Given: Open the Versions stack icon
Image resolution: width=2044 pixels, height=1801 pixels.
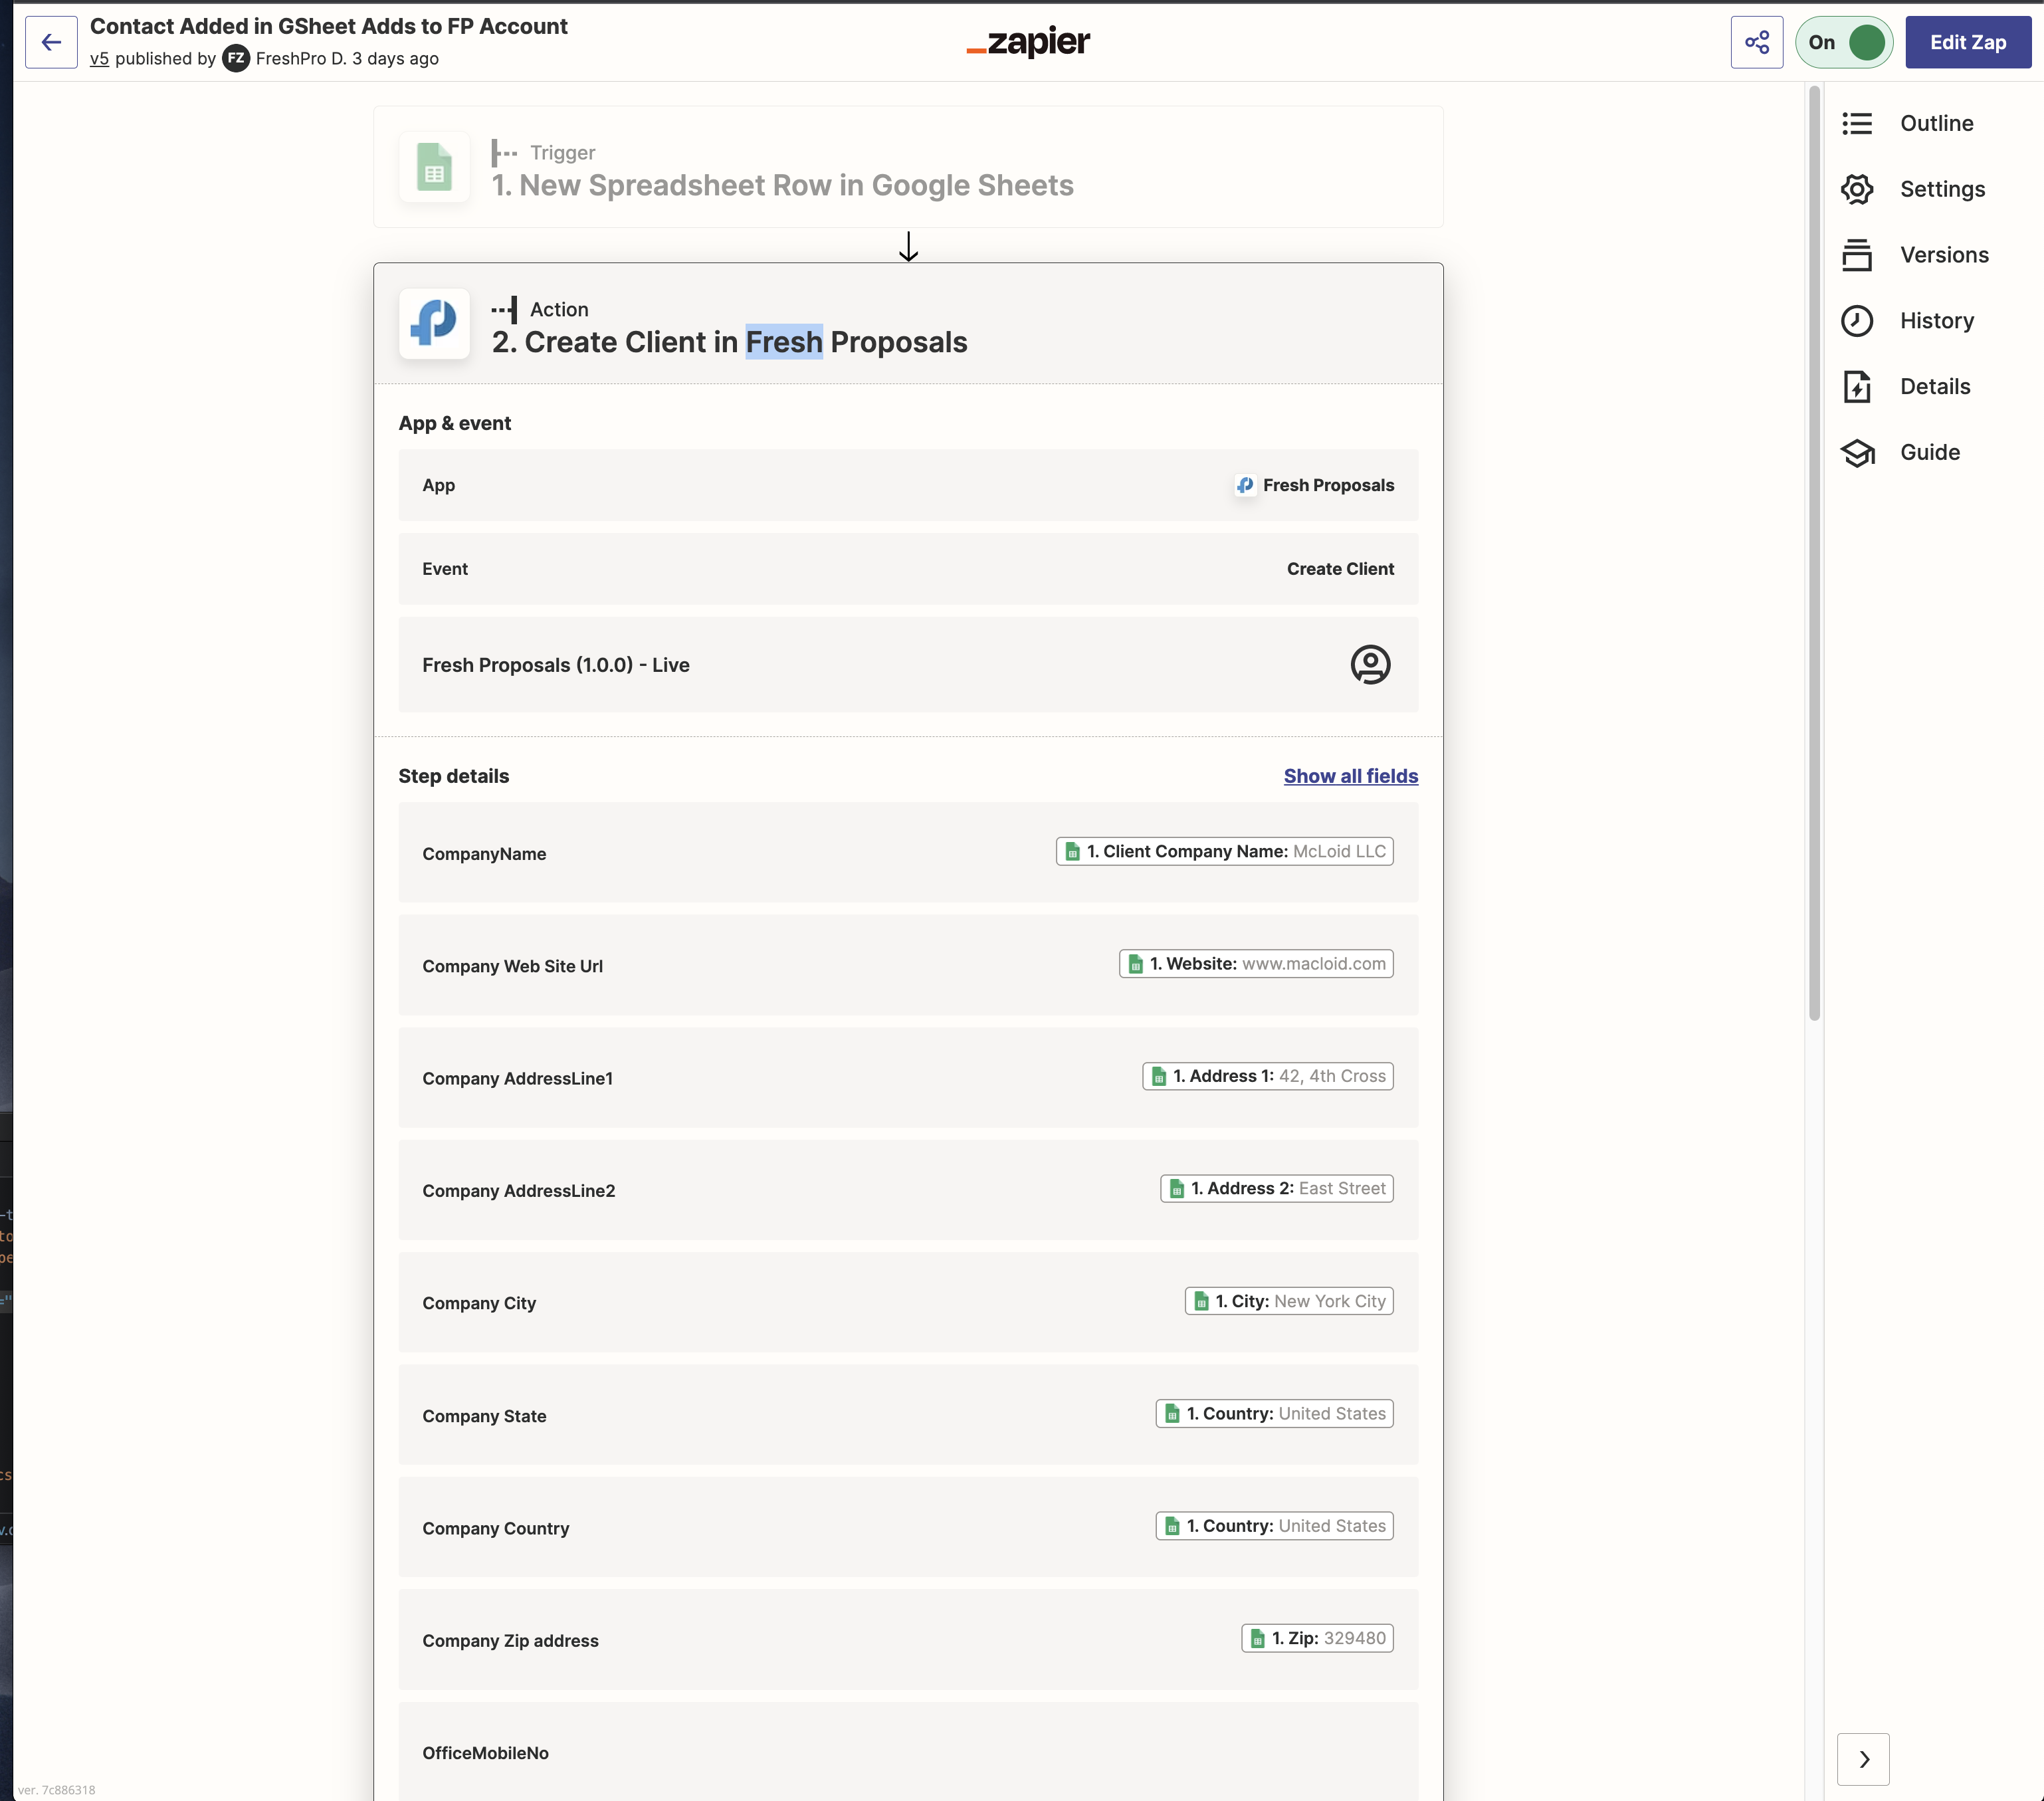Looking at the screenshot, I should 1857,255.
